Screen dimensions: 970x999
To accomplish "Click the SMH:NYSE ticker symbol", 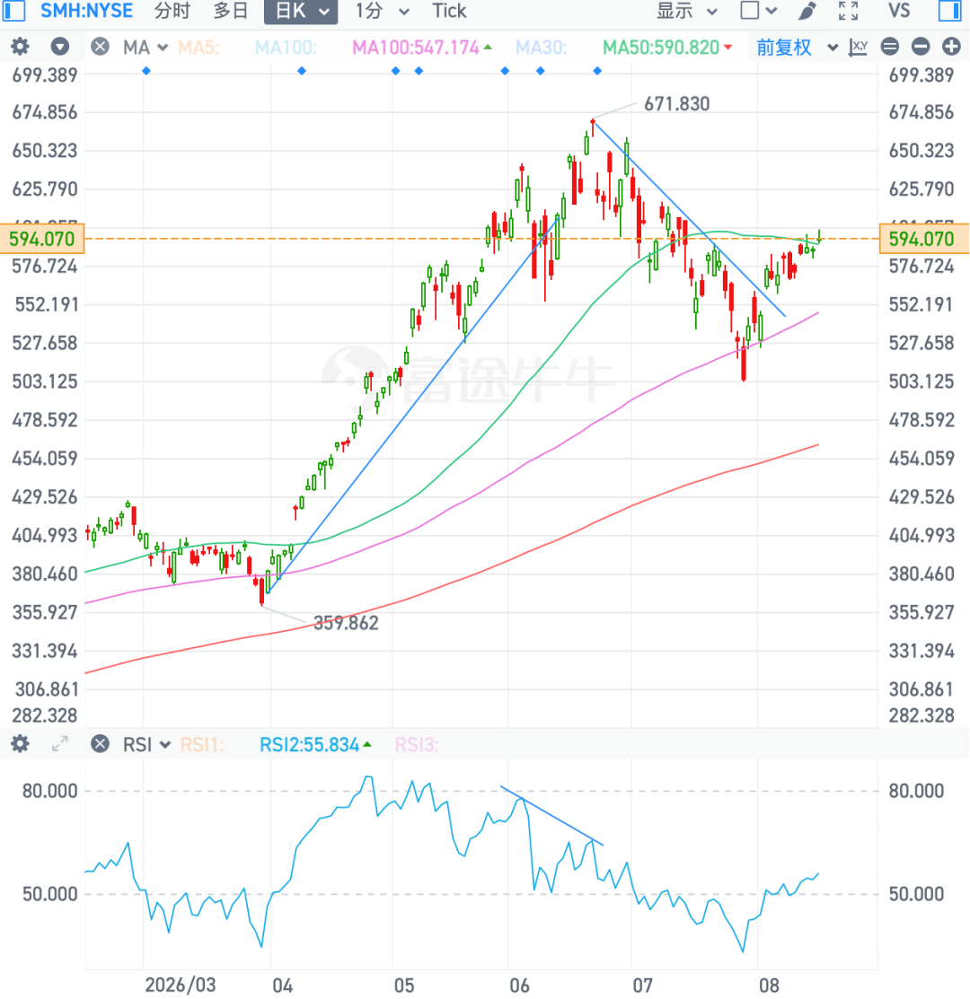I will click(87, 11).
